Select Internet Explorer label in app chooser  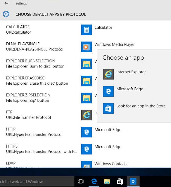pos(131,72)
